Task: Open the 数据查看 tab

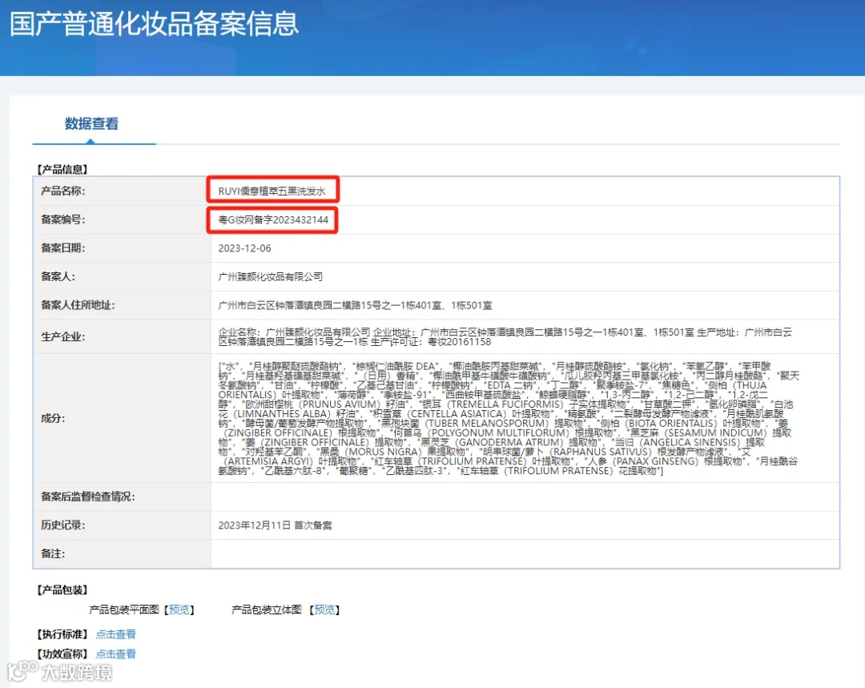Action: (x=91, y=123)
